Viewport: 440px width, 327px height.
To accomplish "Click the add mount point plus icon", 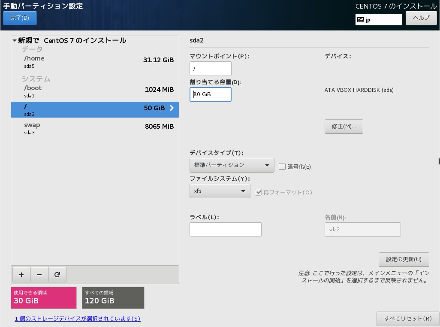I will coord(21,275).
